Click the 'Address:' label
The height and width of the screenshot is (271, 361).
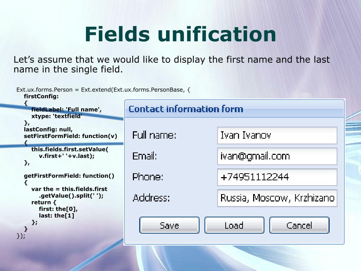pos(151,198)
